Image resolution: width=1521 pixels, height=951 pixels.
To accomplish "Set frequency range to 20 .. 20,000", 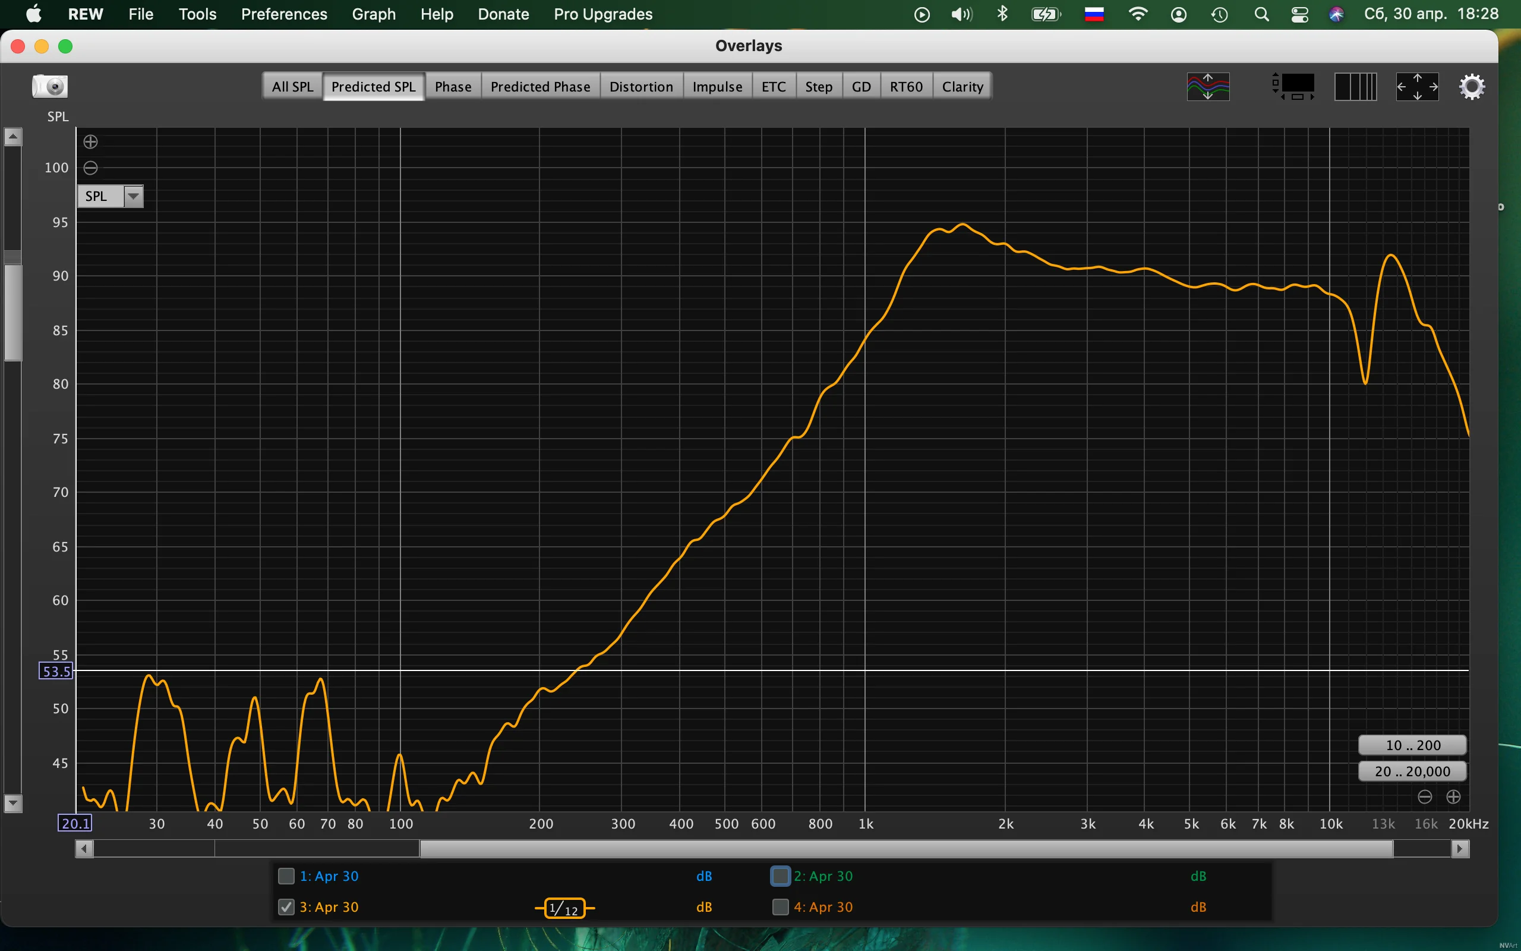I will 1412,771.
